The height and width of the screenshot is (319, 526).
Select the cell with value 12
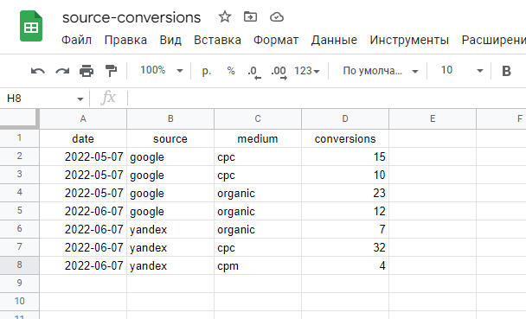tap(345, 211)
